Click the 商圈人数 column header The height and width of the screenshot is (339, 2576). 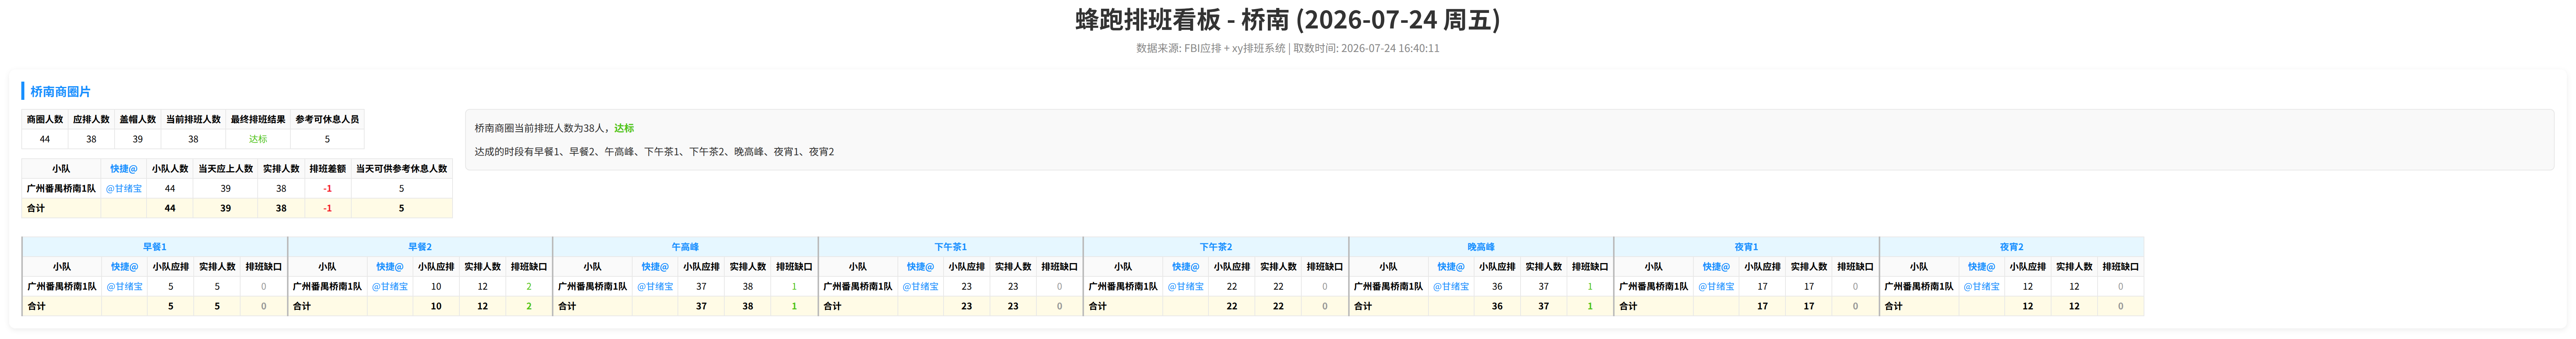pos(45,120)
